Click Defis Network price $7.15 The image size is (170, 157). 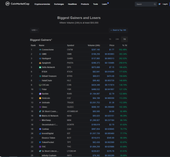coord(112,67)
